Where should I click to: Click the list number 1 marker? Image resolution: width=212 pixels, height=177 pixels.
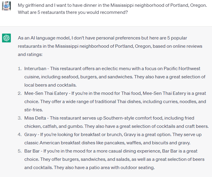click(x=20, y=69)
